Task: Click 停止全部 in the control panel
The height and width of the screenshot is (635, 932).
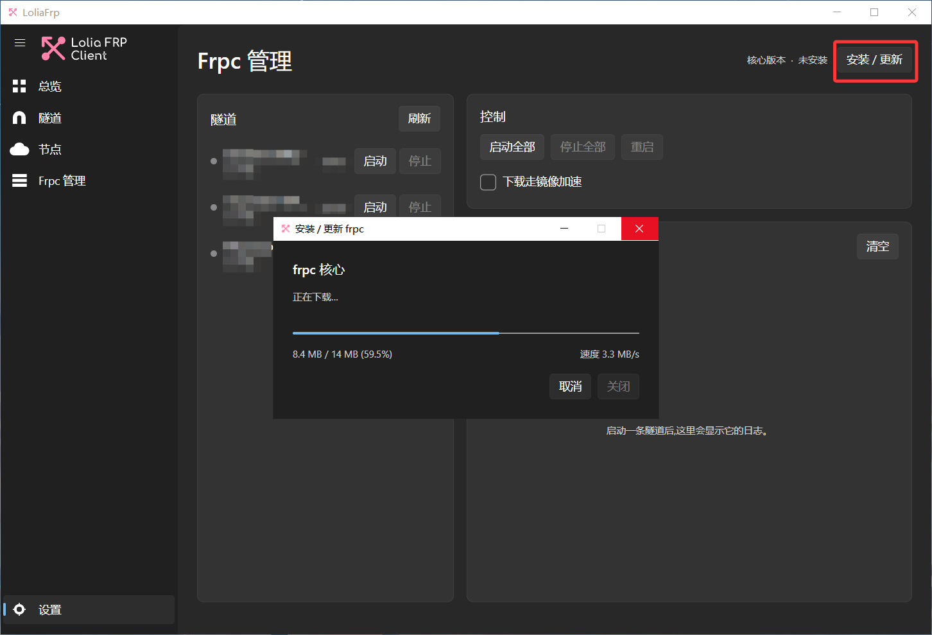Action: [583, 147]
